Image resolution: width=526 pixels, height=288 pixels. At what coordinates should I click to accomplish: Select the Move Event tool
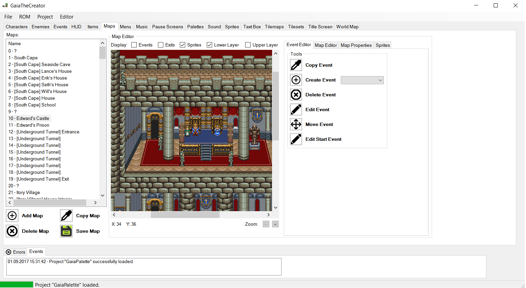(x=296, y=124)
